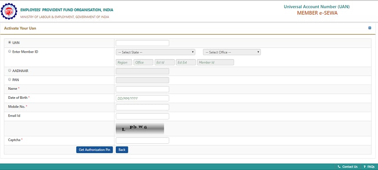Screen dimensions: 378x170
Task: Click the Activate Your Uan heading
Action: [20, 28]
